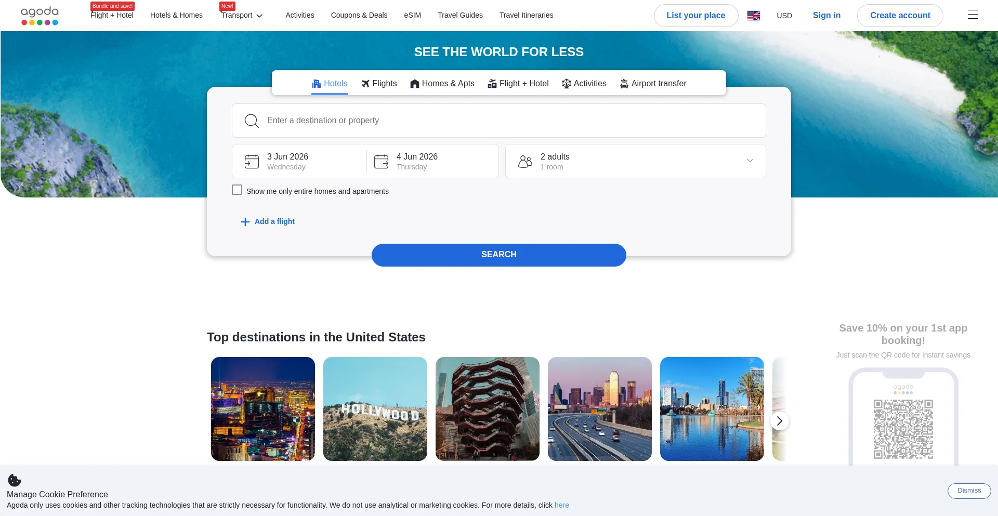The width and height of the screenshot is (998, 516).
Task: Open the USD currency selector
Action: click(x=784, y=16)
